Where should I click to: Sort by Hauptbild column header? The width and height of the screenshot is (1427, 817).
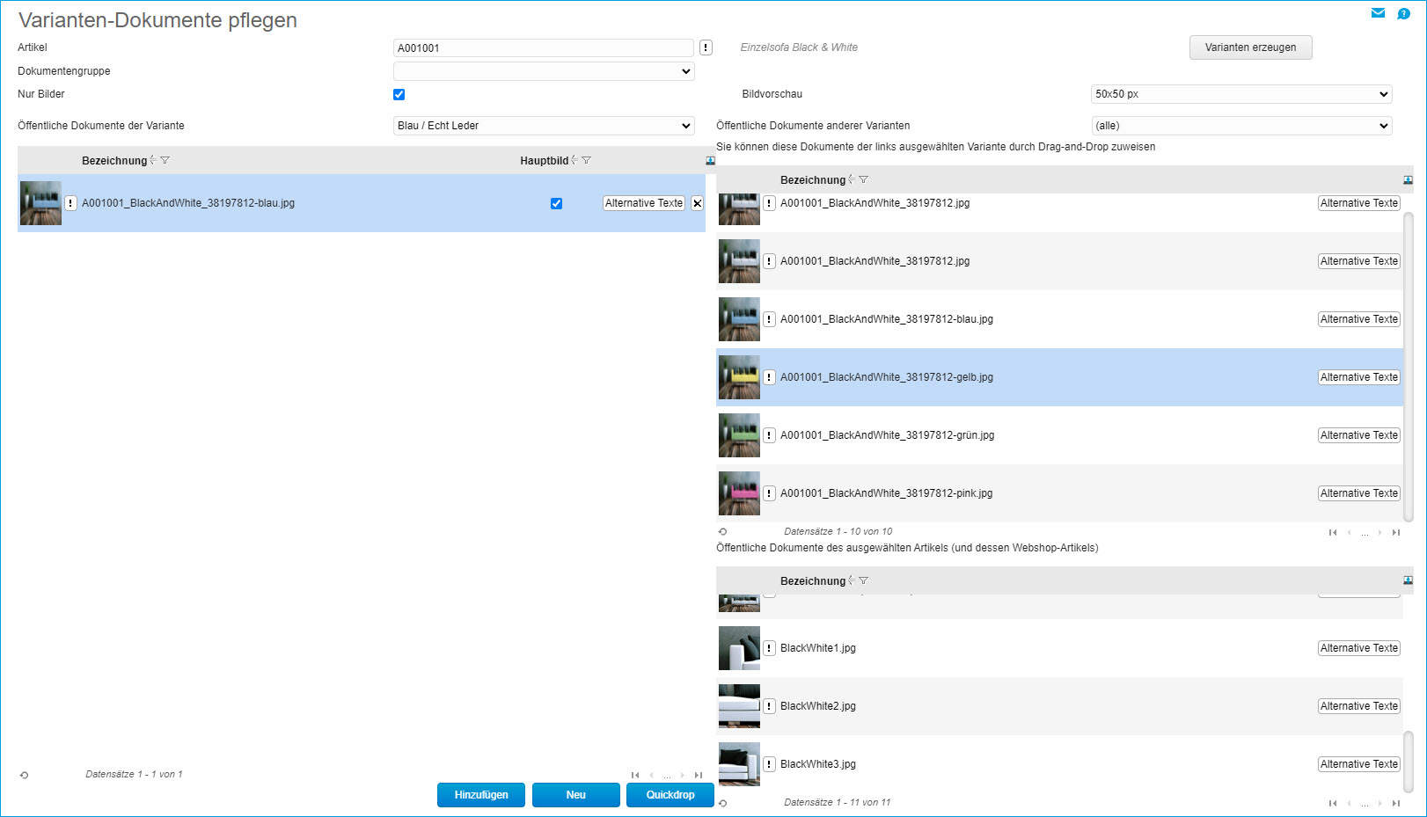pyautogui.click(x=544, y=161)
